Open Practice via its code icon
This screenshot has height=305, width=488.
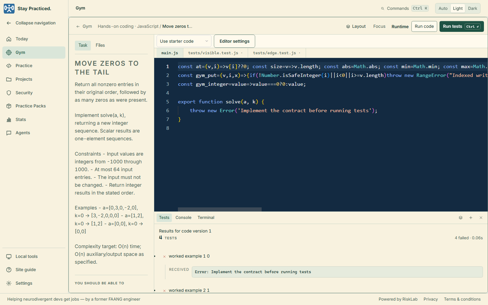[9, 66]
